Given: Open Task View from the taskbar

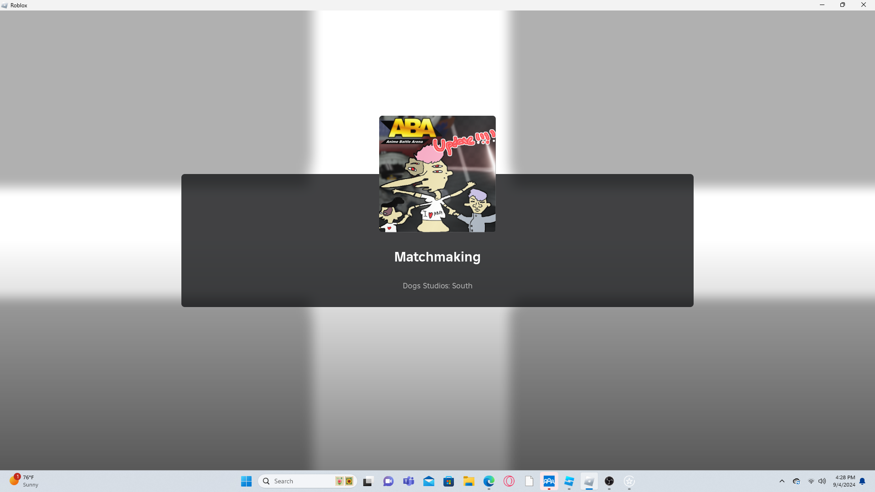Looking at the screenshot, I should [x=368, y=481].
